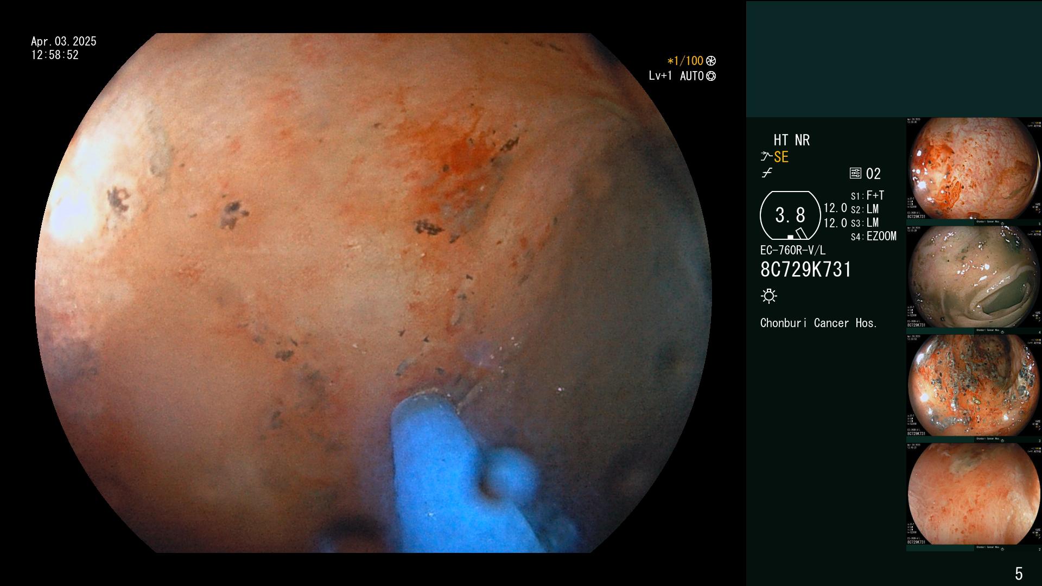
Task: Click the S3: LM switch assignment
Action: click(x=865, y=223)
